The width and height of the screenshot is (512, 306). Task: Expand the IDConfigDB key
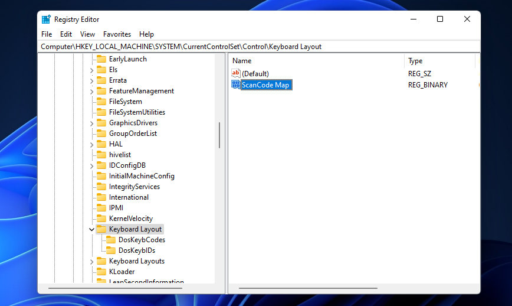point(92,166)
